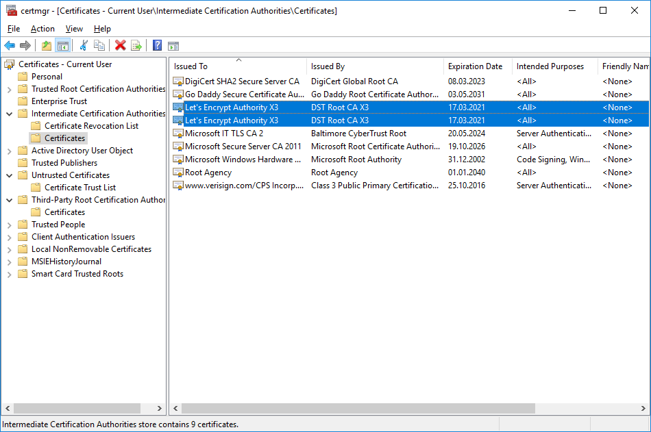Image resolution: width=651 pixels, height=432 pixels.
Task: Click certificate icon beside DigiCert SHA2 Secure Server CA
Action: pyautogui.click(x=178, y=81)
